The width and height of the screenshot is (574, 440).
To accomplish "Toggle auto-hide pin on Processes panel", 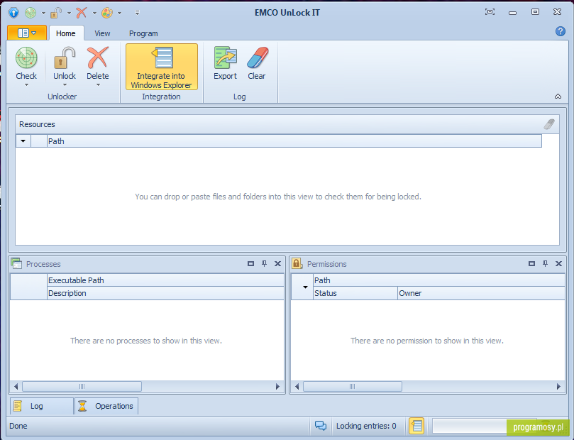I will point(265,263).
